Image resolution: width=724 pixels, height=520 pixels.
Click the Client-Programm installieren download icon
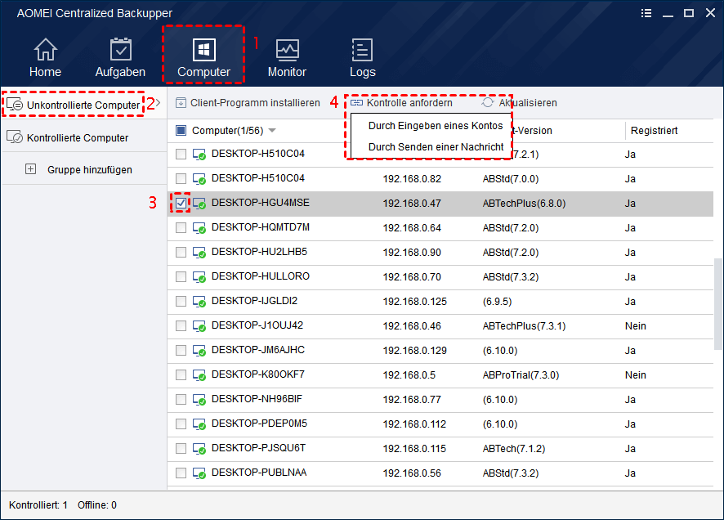coord(181,102)
